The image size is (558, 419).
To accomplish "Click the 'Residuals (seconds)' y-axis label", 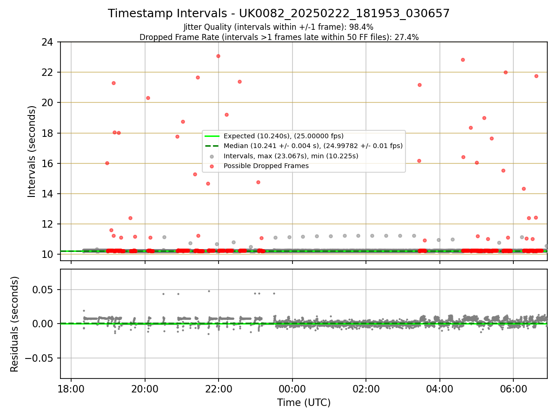I will 15,324.
